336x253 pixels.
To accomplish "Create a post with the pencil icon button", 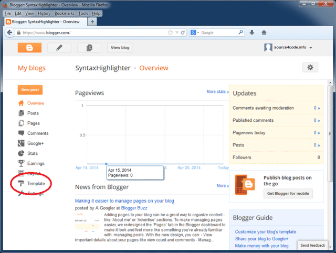I will point(59,48).
